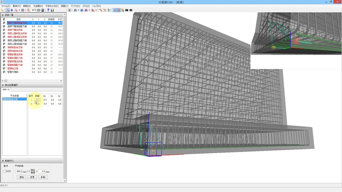
Task: Toggle the red circle target icon
Action: click(x=119, y=10)
